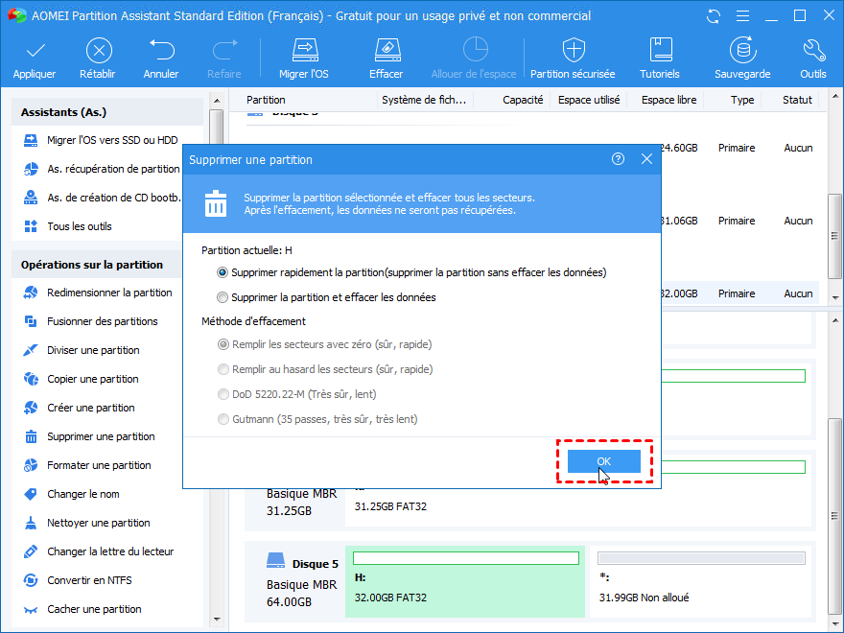844x633 pixels.
Task: Open the Outils wrench menu
Action: tap(813, 59)
